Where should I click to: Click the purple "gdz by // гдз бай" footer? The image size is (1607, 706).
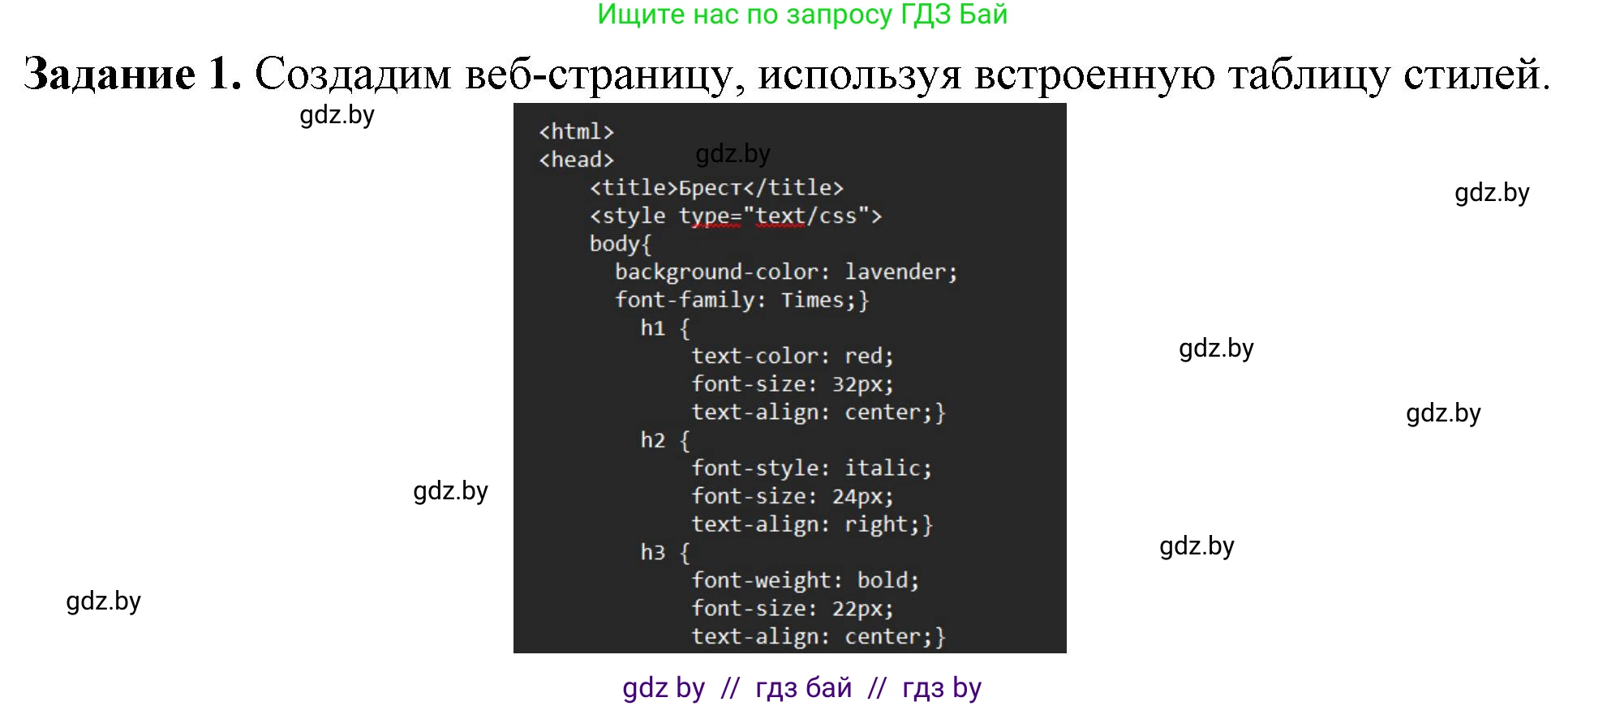(801, 687)
